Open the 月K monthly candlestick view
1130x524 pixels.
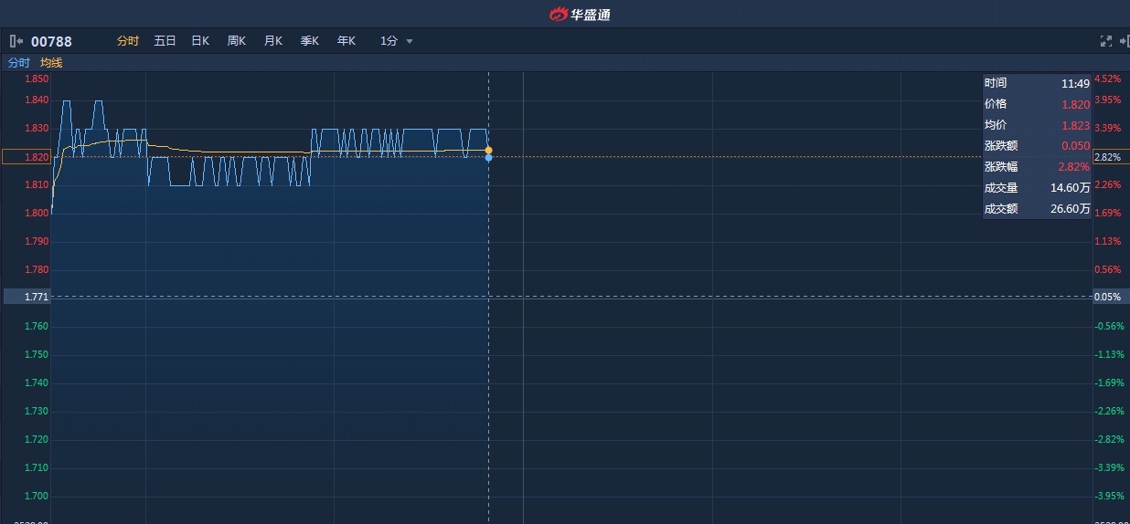click(273, 41)
